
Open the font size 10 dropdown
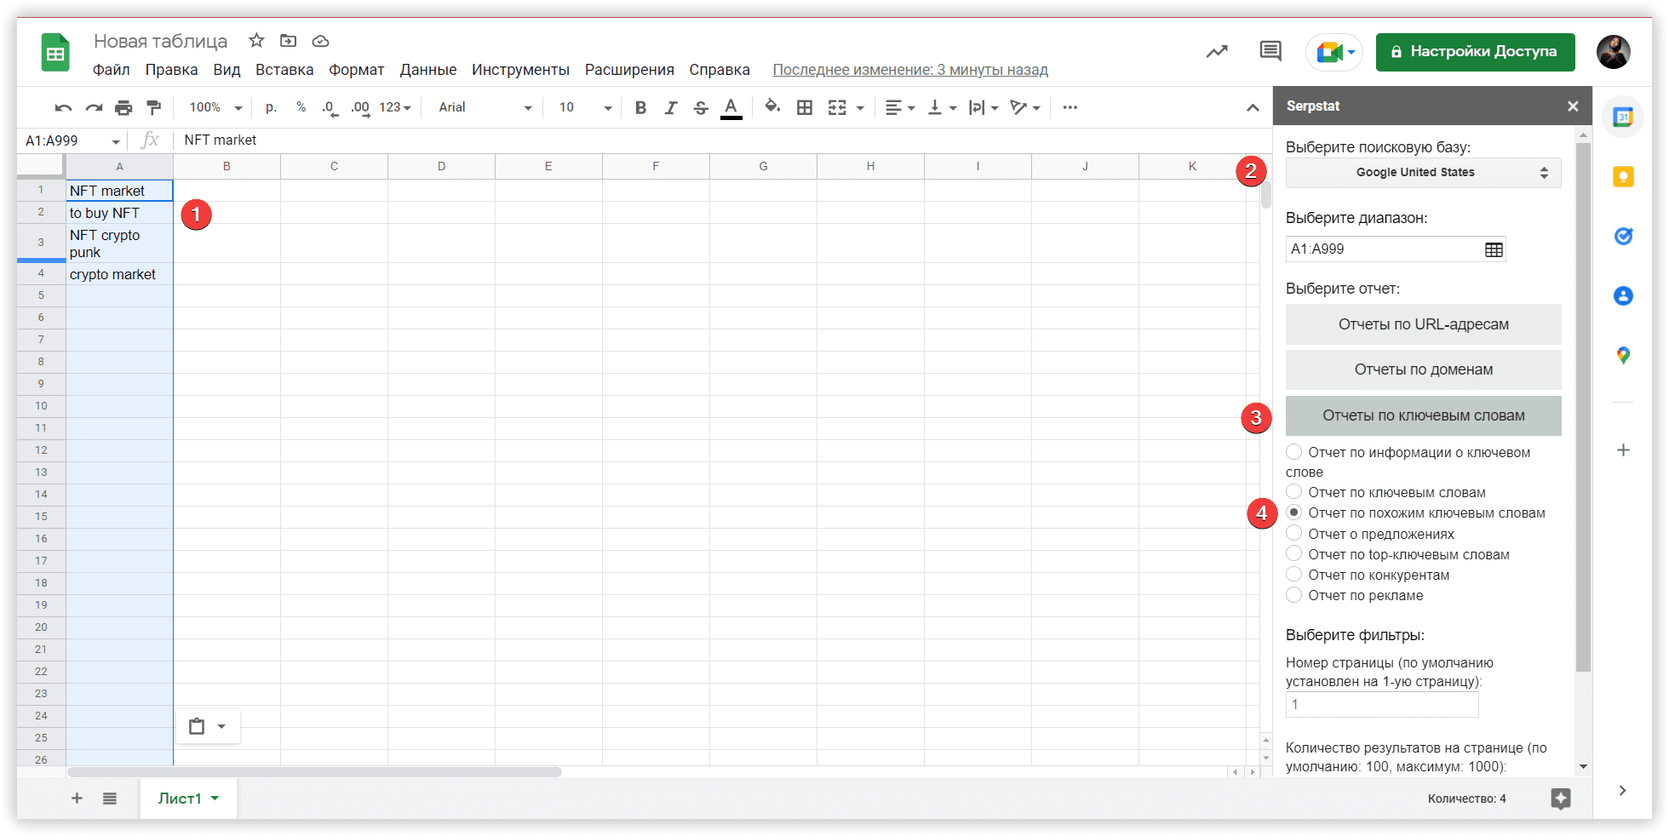pyautogui.click(x=585, y=107)
